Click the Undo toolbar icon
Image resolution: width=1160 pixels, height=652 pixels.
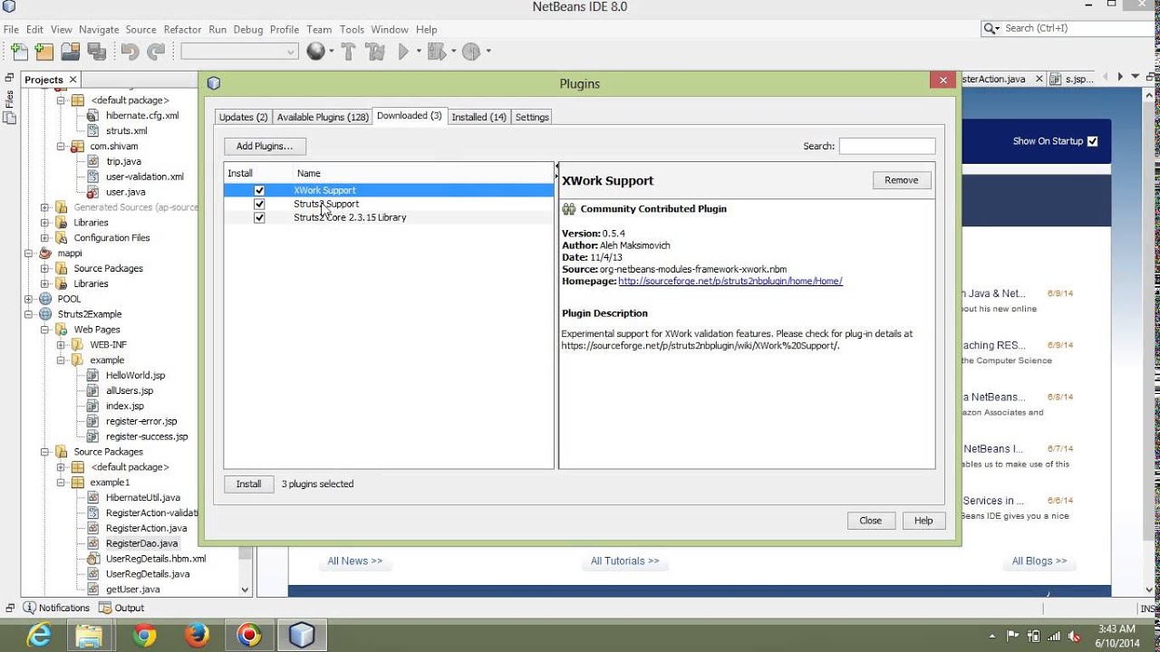click(130, 52)
